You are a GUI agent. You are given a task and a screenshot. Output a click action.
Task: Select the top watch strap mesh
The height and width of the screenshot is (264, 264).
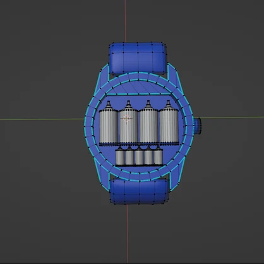tap(138, 58)
